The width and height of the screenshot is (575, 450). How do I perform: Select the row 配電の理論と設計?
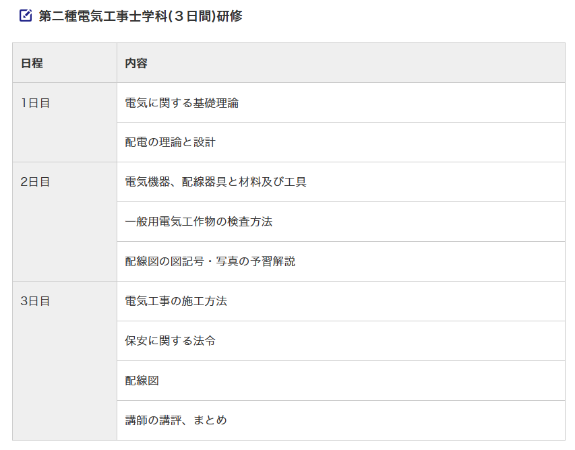point(170,142)
